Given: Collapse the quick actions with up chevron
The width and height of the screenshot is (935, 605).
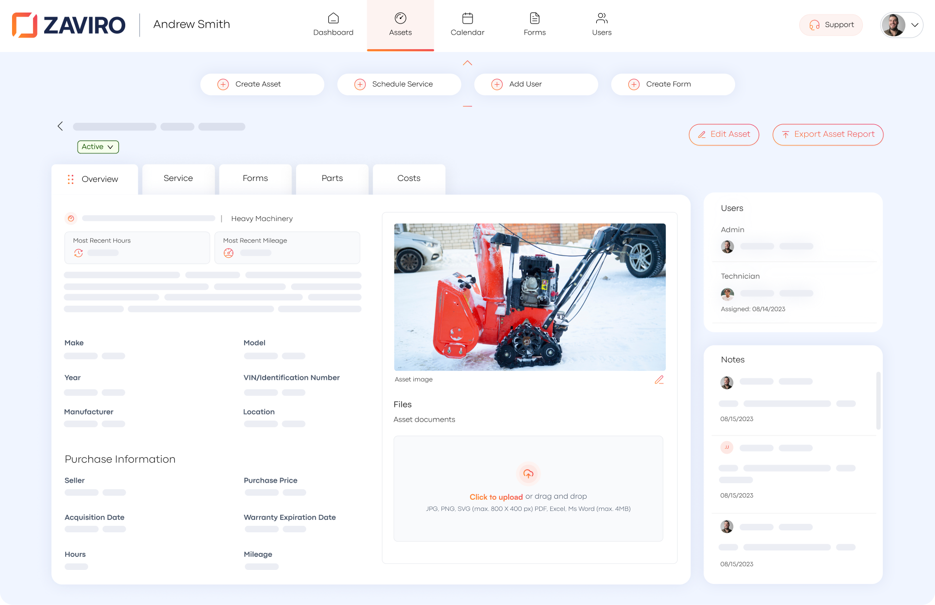Looking at the screenshot, I should point(467,63).
